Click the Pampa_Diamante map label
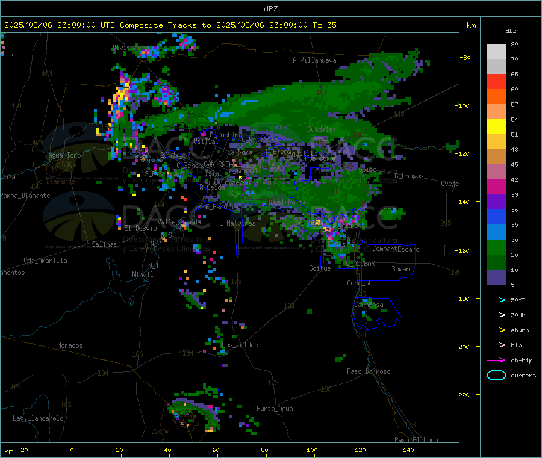542x458 pixels. 25,196
